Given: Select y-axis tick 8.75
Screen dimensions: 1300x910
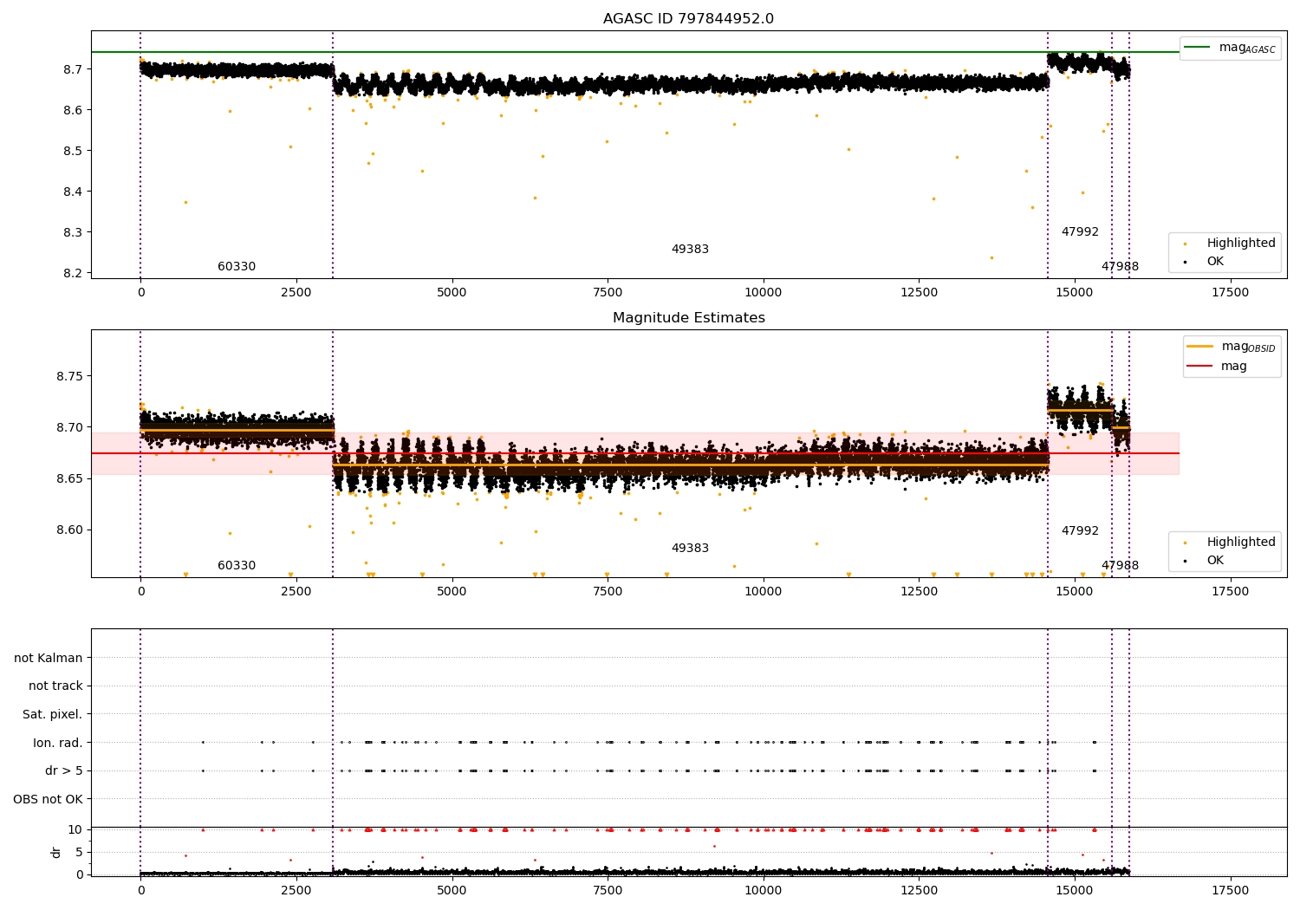Looking at the screenshot, I should point(69,376).
